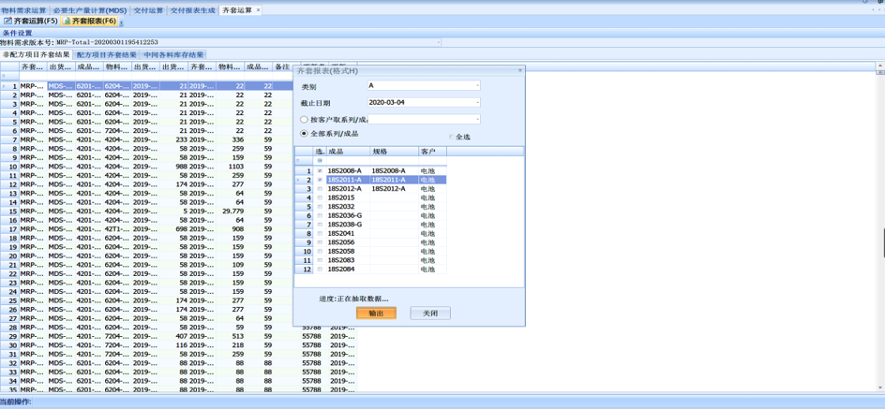
Task: Close the 齐套运算 tab via its X
Action: pyautogui.click(x=259, y=10)
